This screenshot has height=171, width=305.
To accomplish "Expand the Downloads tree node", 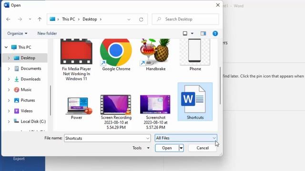I will click(x=9, y=79).
